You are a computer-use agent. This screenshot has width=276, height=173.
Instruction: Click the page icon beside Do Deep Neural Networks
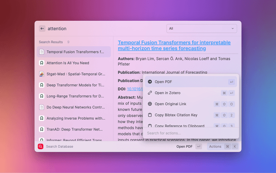click(x=41, y=107)
